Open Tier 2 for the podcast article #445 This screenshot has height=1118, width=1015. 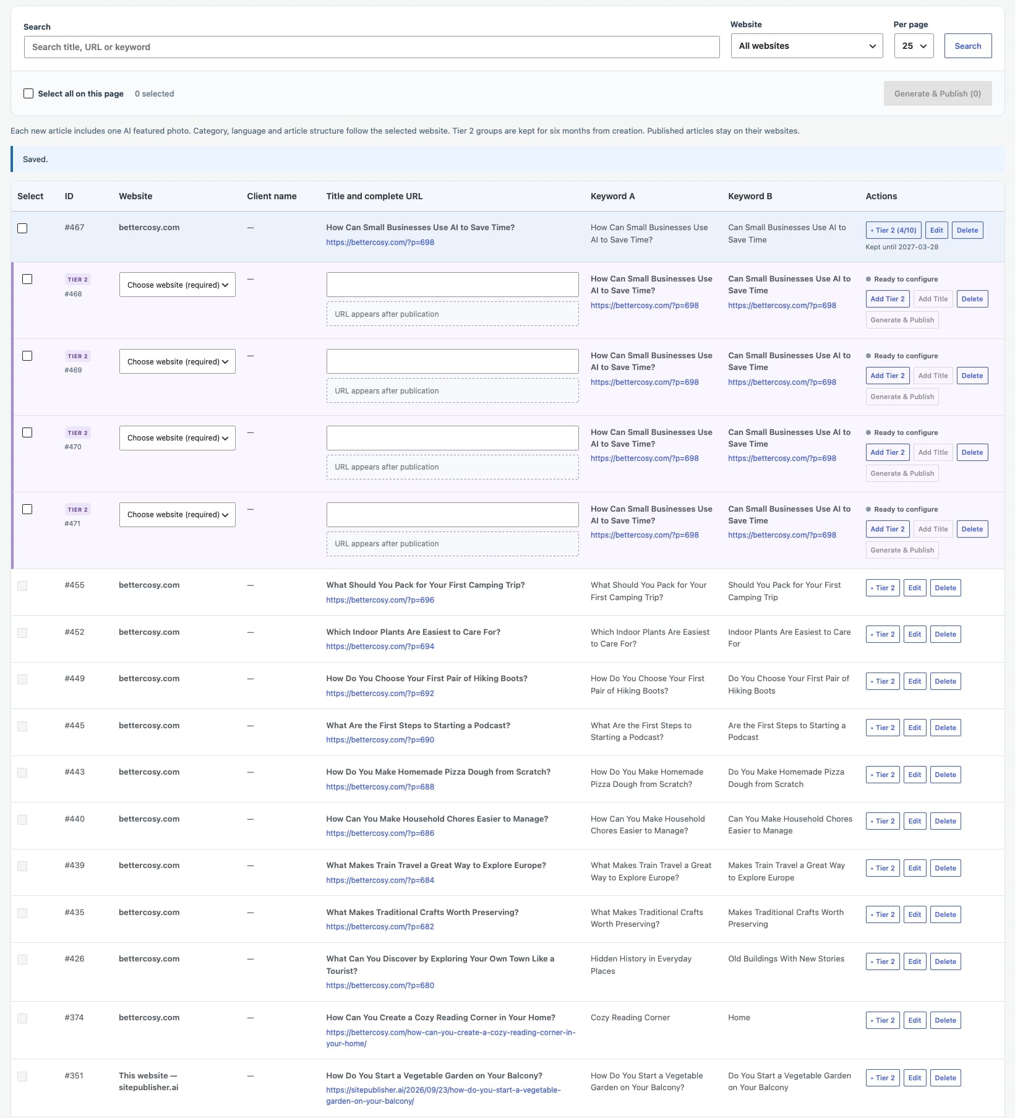(x=883, y=728)
